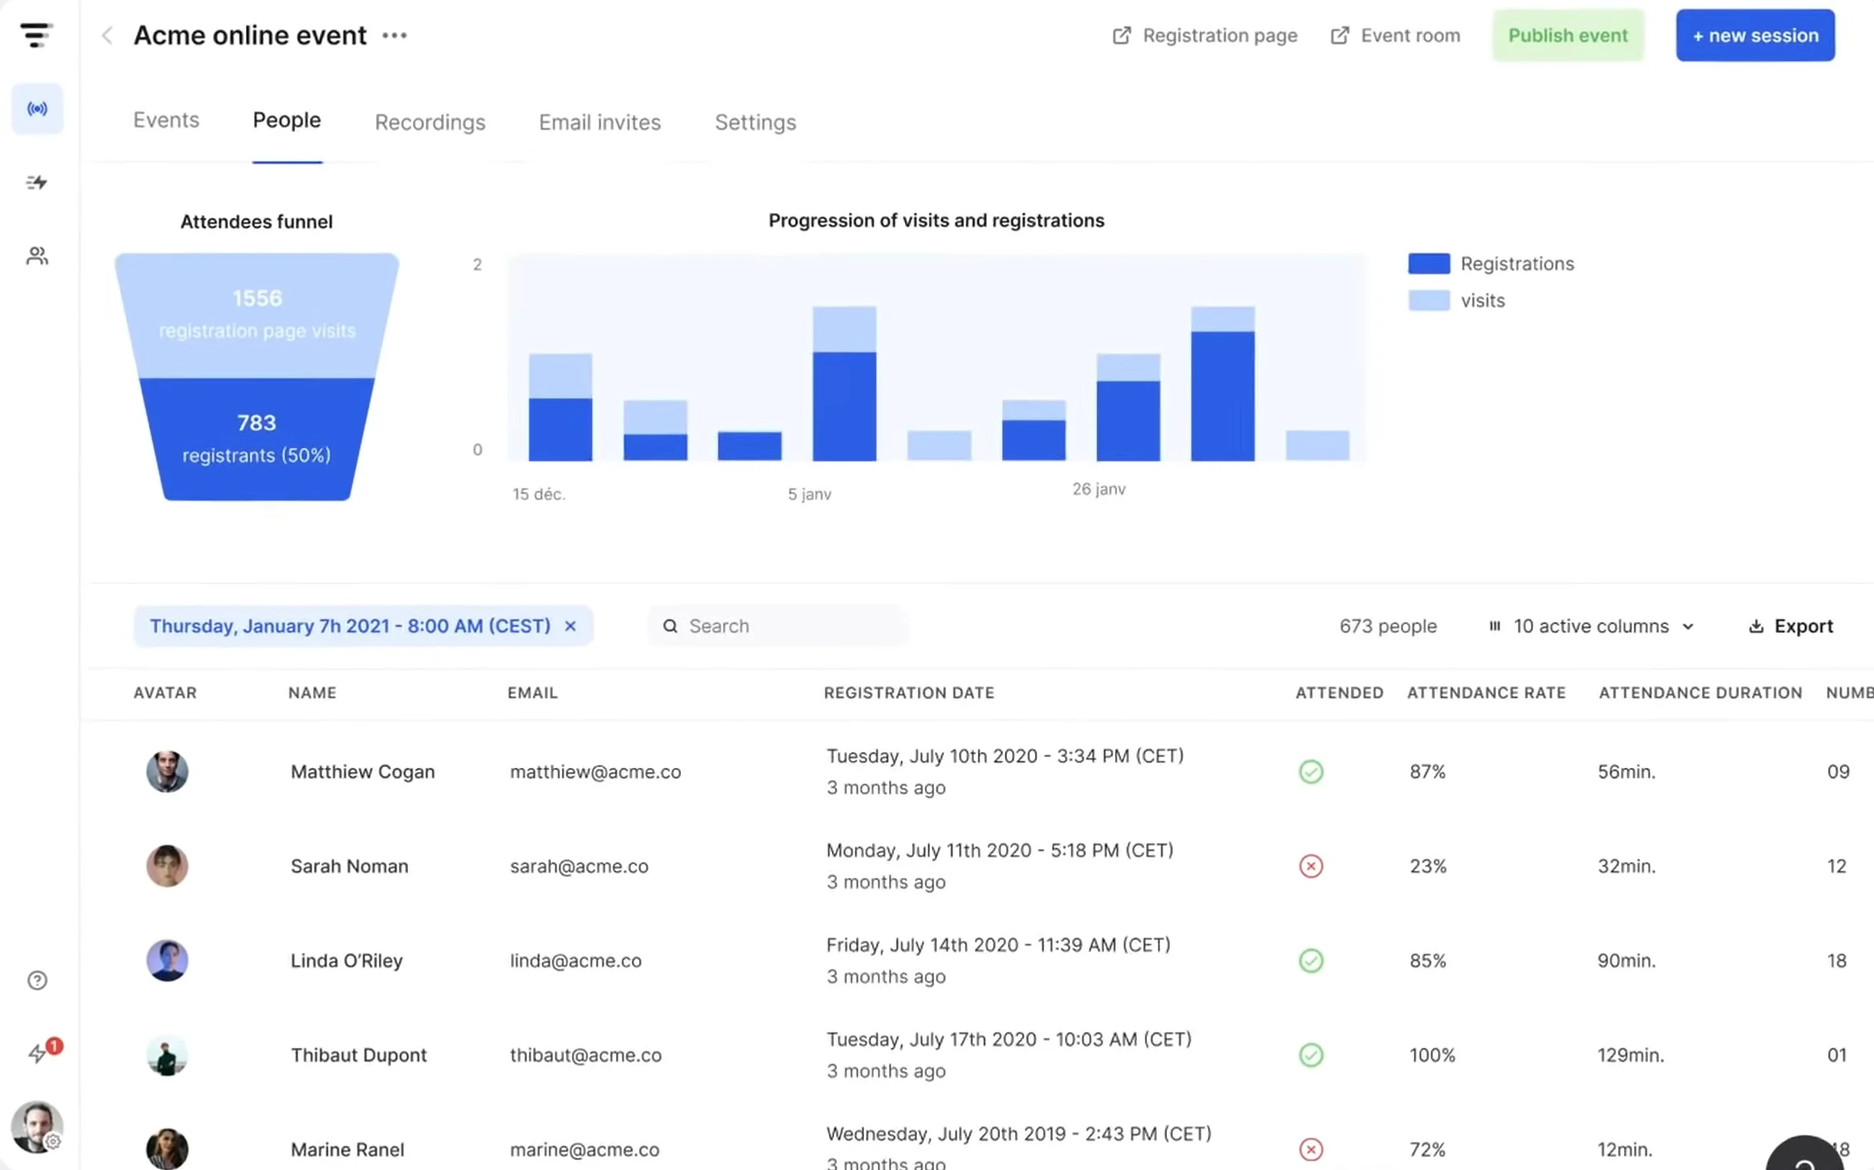
Task: Toggle attended status for Sarah Noman
Action: tap(1309, 866)
